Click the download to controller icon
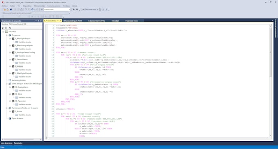The height and width of the screenshot is (149, 278). 103,9
